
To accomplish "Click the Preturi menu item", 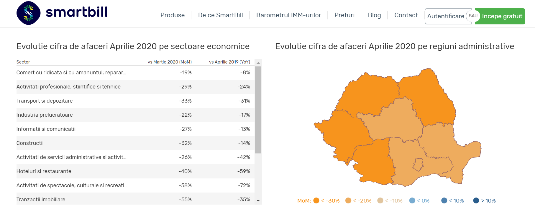I will tap(344, 15).
